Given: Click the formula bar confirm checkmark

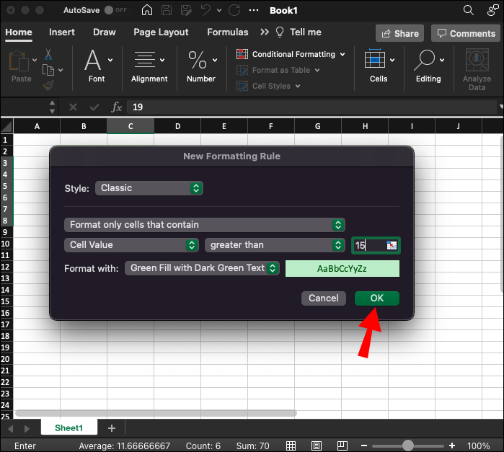Looking at the screenshot, I should click(94, 107).
